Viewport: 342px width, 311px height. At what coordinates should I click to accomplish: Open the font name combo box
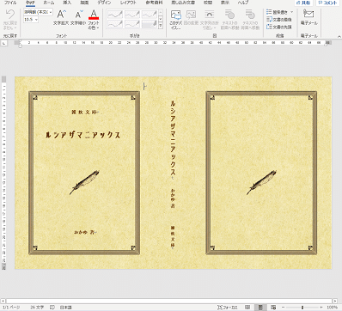click(x=38, y=12)
